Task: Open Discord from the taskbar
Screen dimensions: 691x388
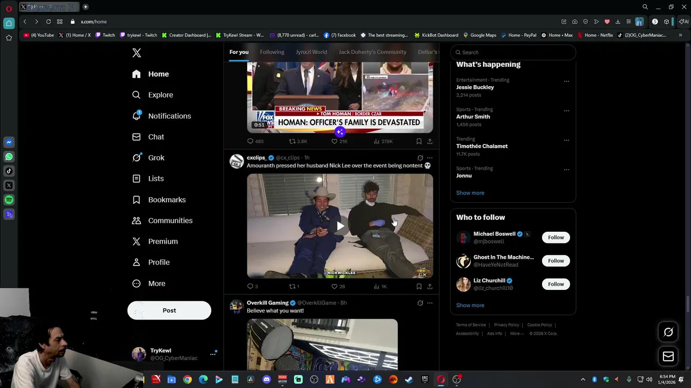Action: point(266,379)
